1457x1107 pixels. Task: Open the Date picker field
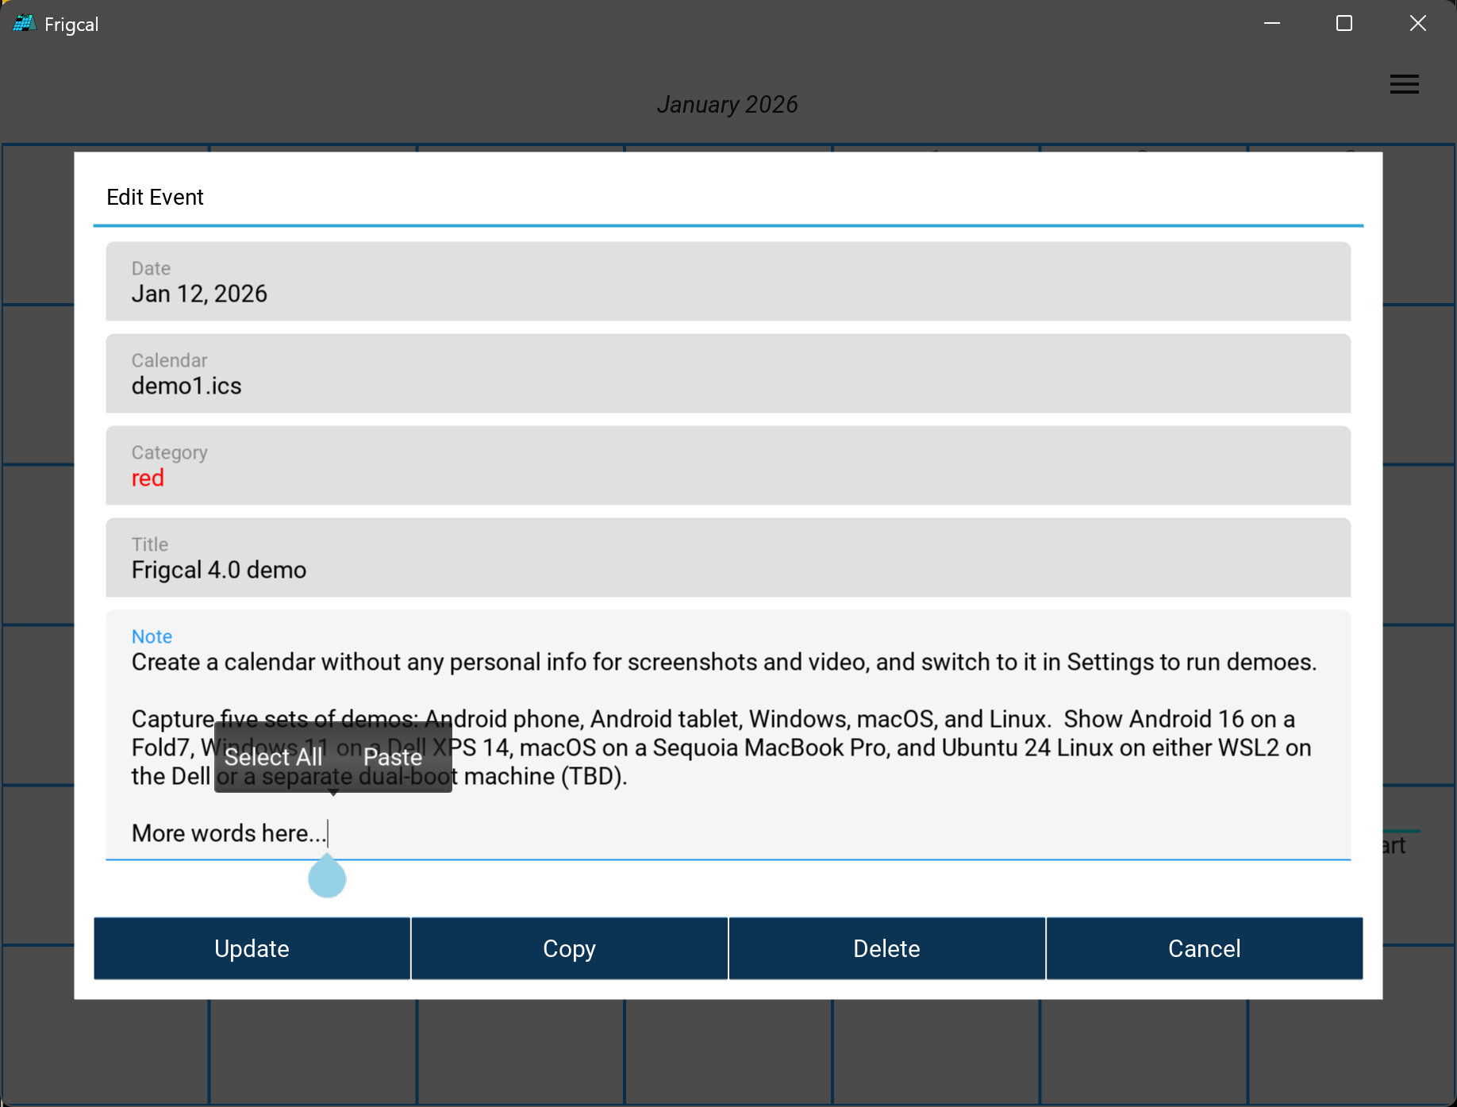click(x=728, y=282)
